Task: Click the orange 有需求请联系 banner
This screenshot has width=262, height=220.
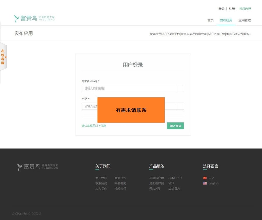Action: pyautogui.click(x=131, y=110)
